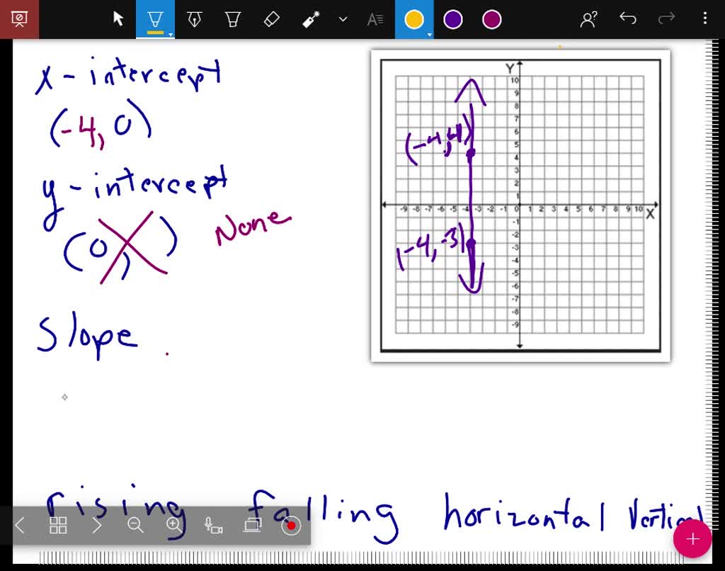Start or stop recording with the red button
Screen dimensions: 725x571
point(291,526)
